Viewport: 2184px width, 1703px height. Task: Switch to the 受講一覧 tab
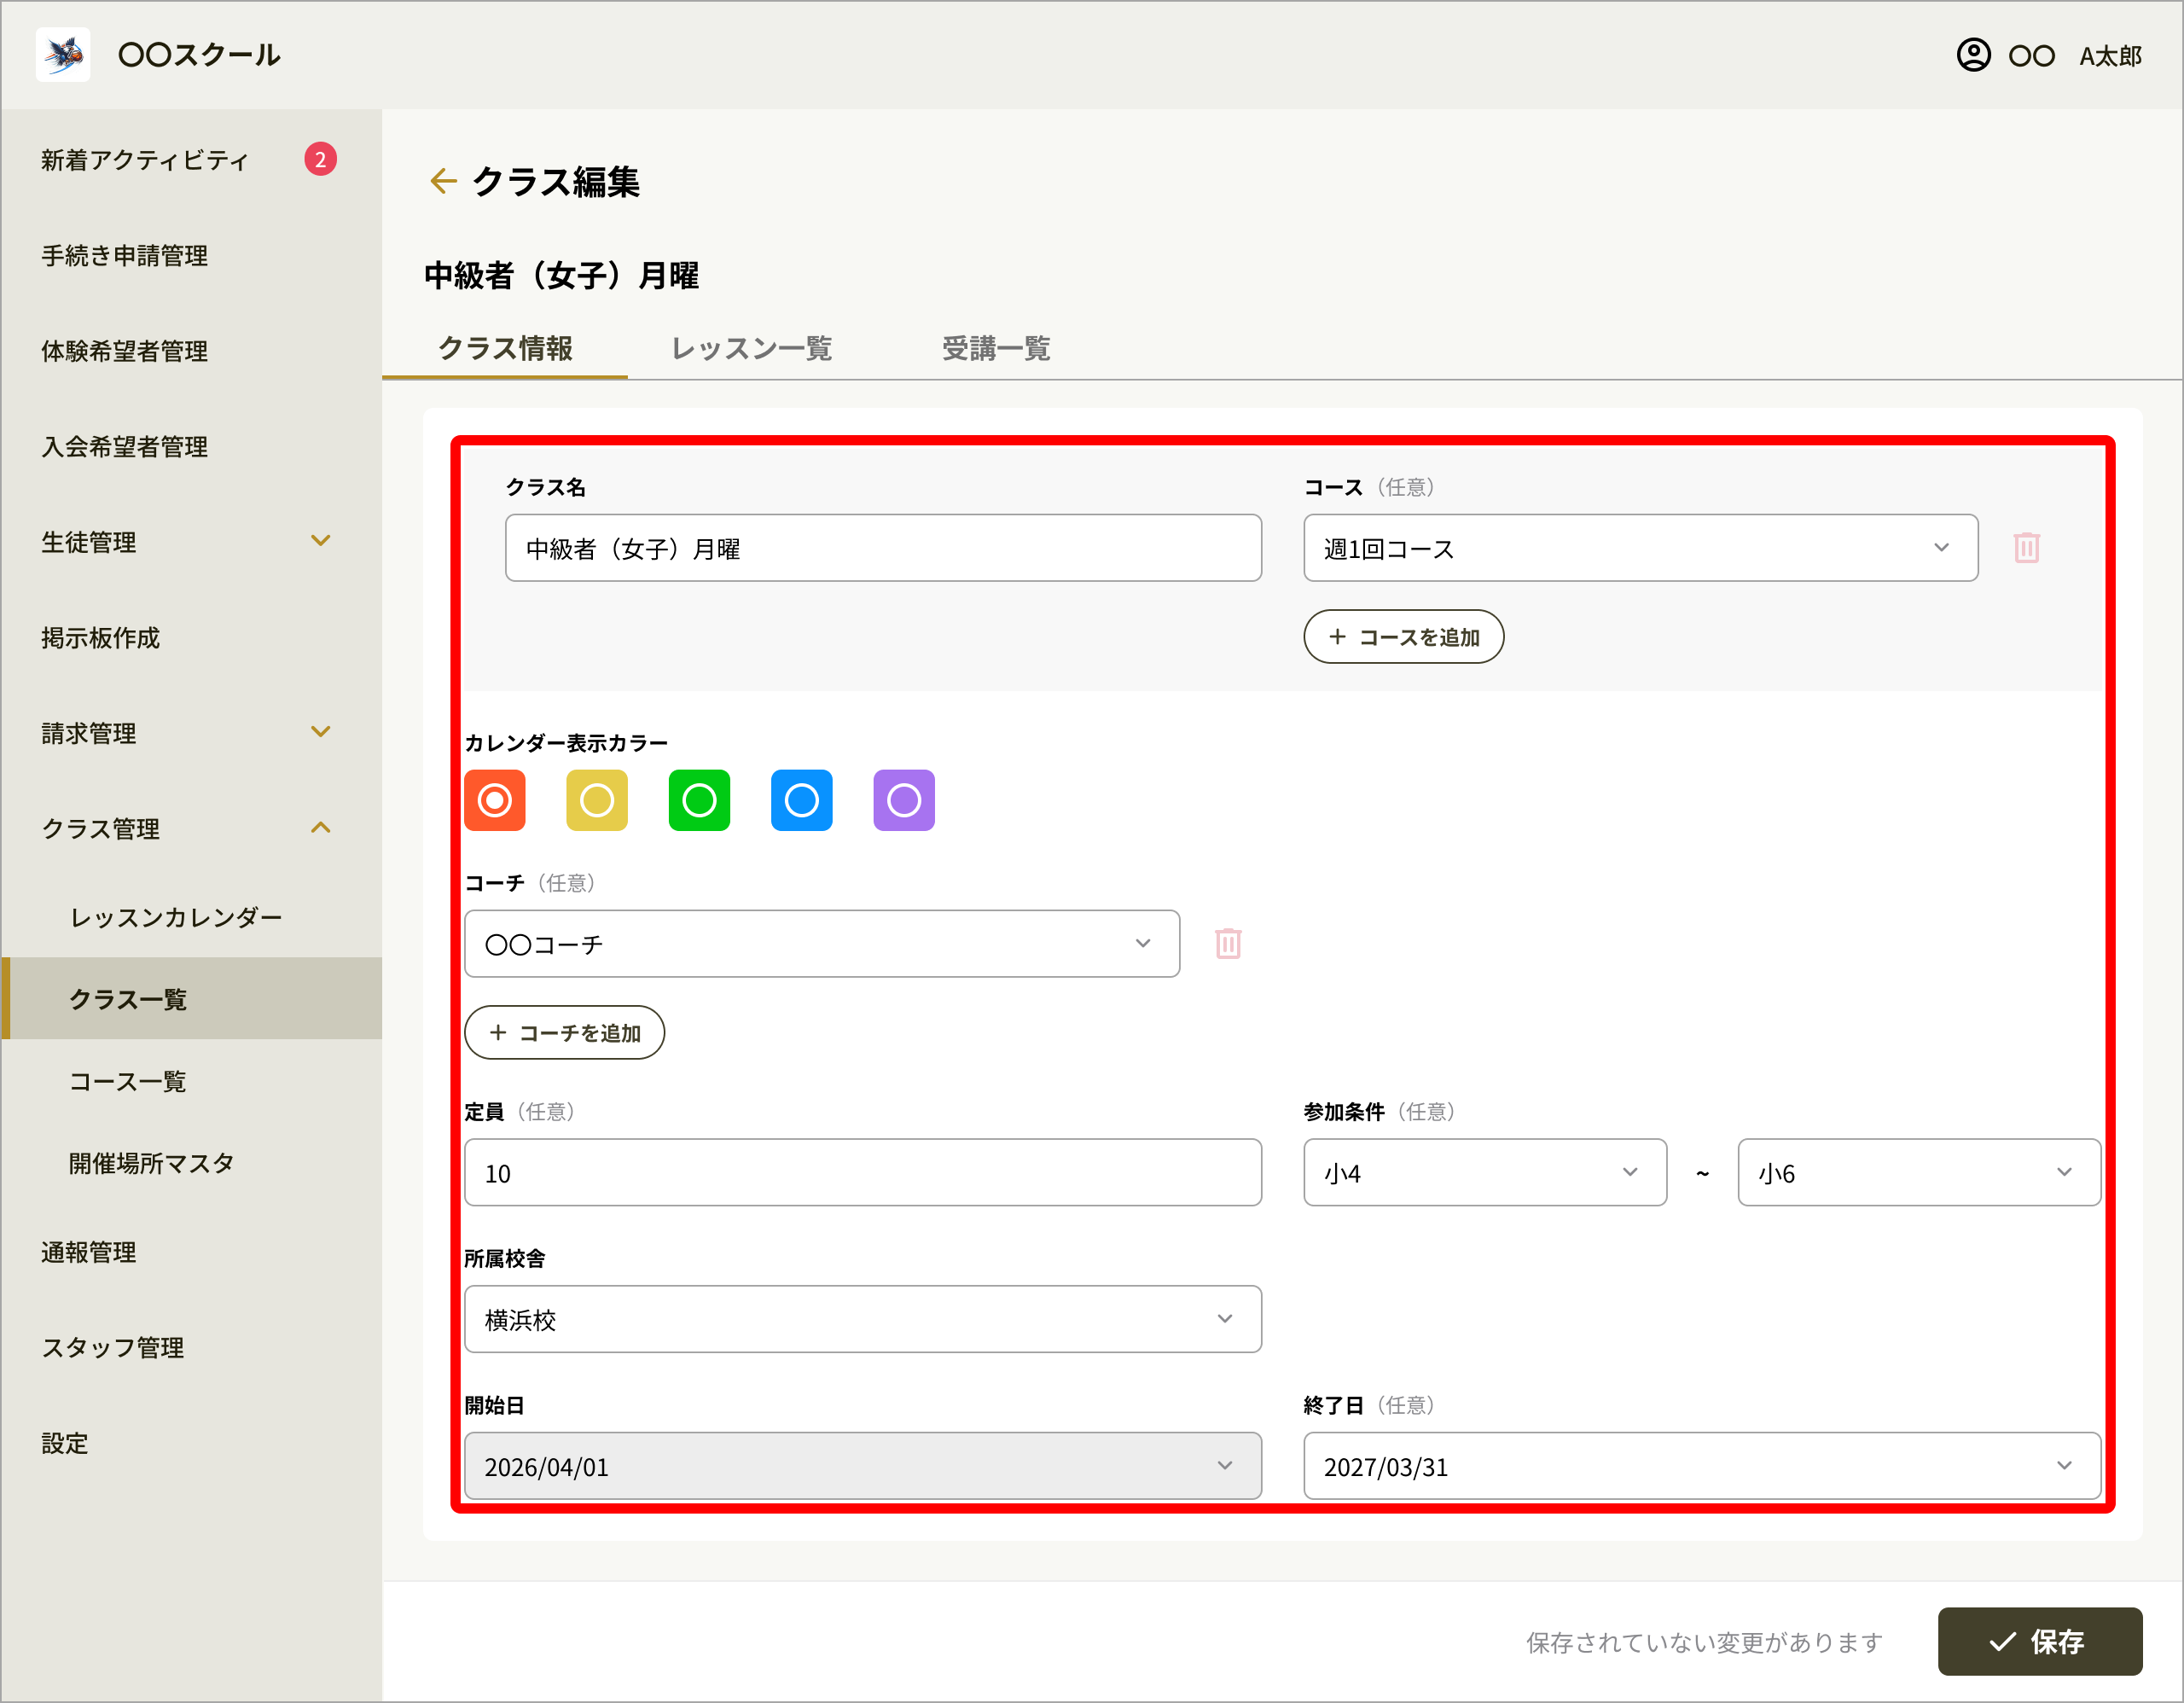[996, 348]
